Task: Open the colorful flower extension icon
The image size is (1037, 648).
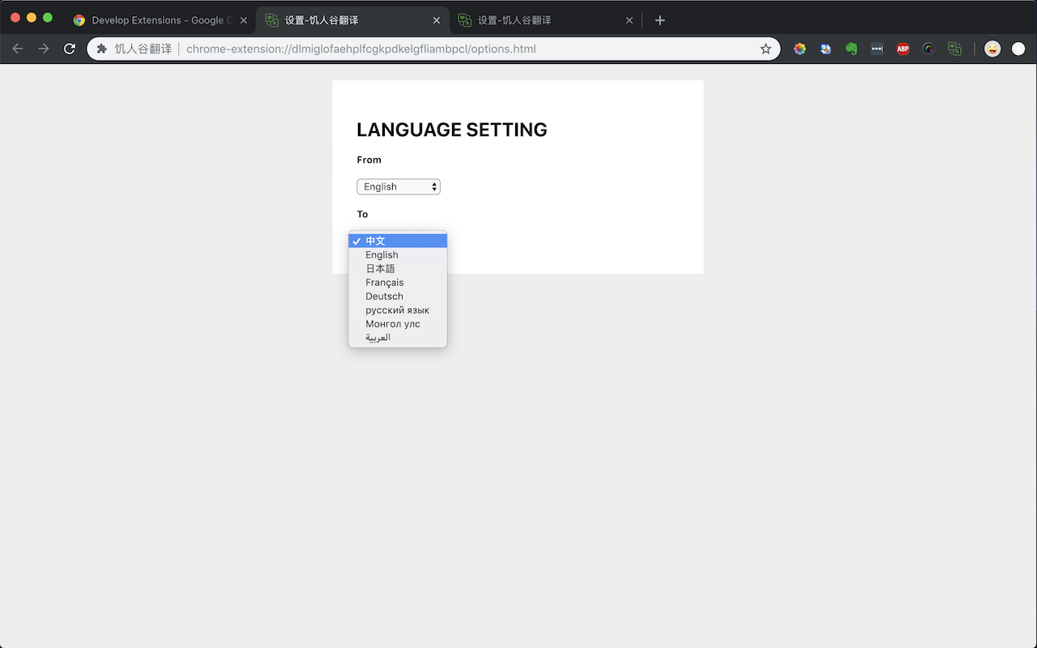Action: (800, 49)
